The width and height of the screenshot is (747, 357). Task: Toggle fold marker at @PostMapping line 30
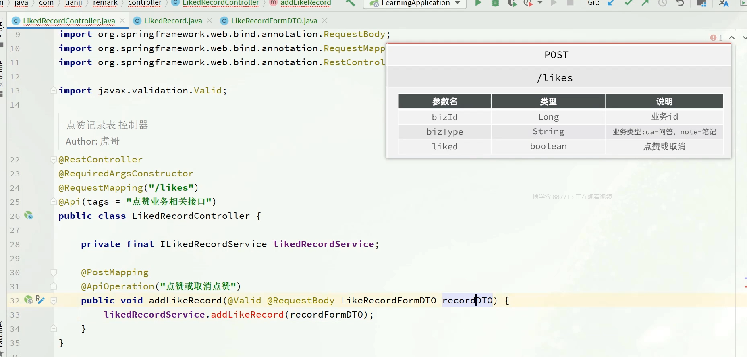tap(54, 272)
